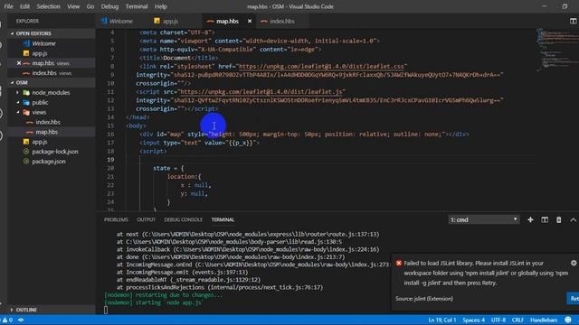Split the editor with top-right icon

point(573,21)
